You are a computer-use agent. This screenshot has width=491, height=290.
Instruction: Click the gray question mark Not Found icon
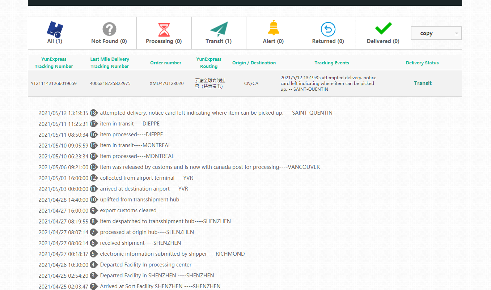(109, 29)
